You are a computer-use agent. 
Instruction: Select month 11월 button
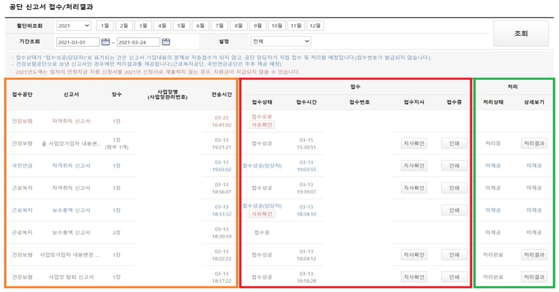296,25
